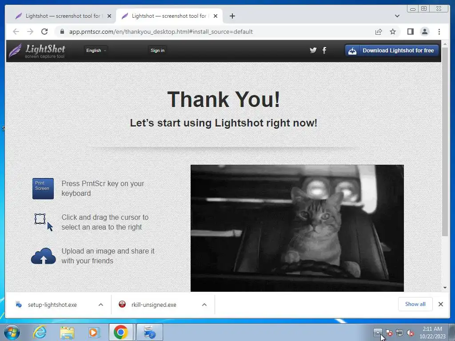Open the taskbar clock and date

coord(432,333)
